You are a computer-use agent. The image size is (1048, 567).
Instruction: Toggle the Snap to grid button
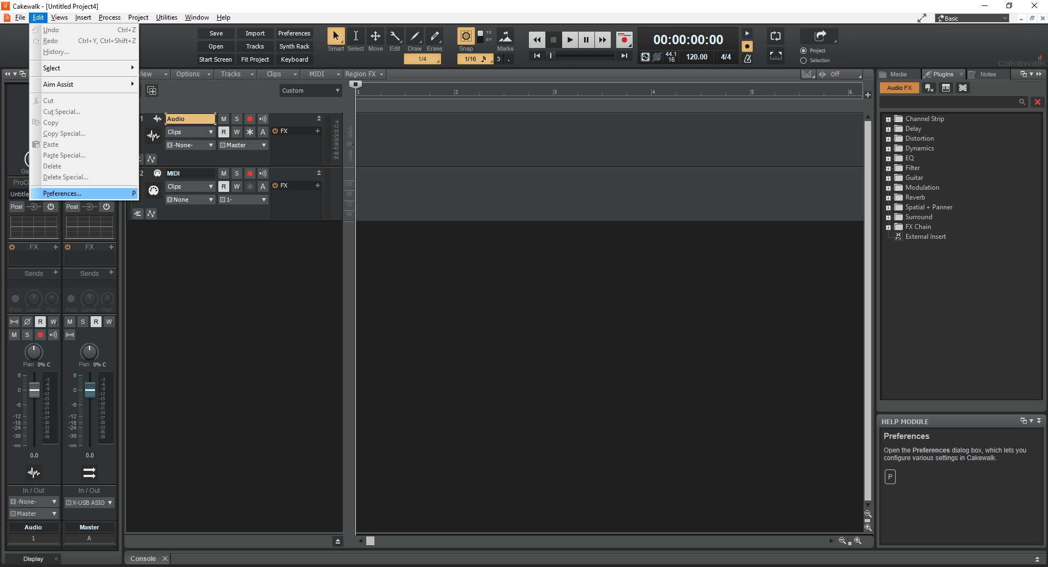click(x=466, y=37)
